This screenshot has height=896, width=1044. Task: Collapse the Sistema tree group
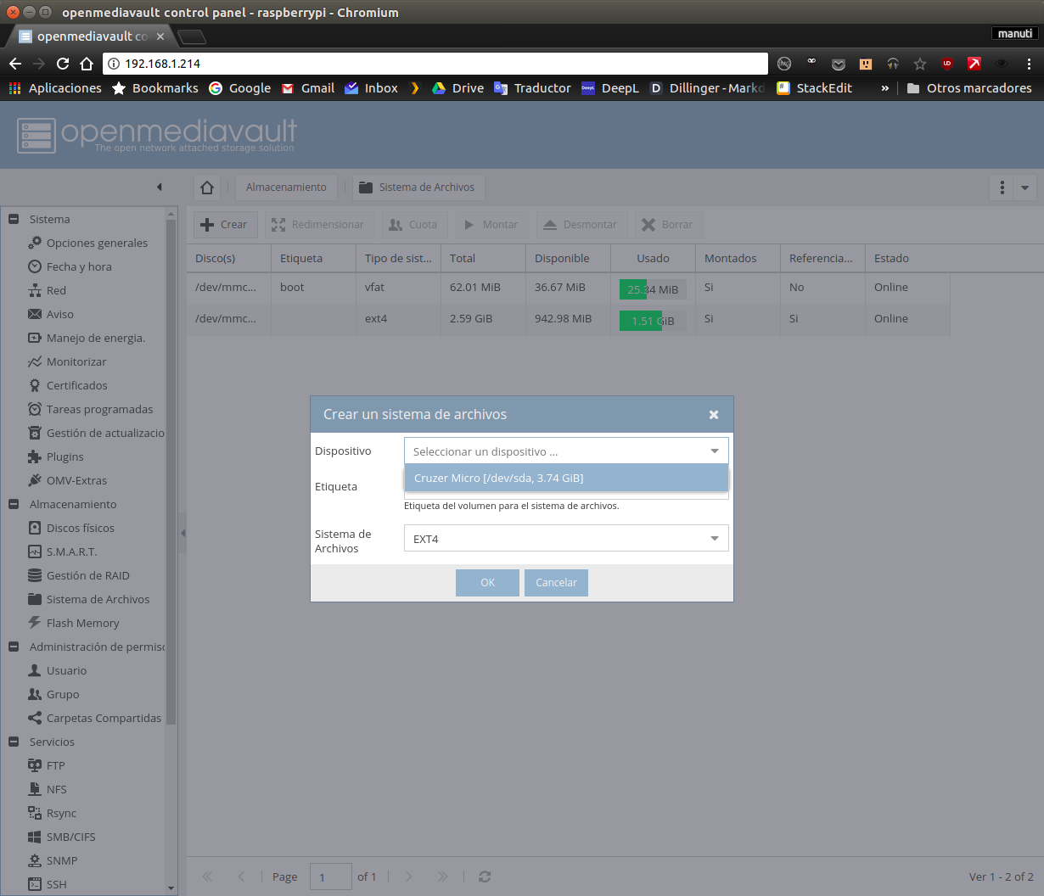(x=14, y=219)
